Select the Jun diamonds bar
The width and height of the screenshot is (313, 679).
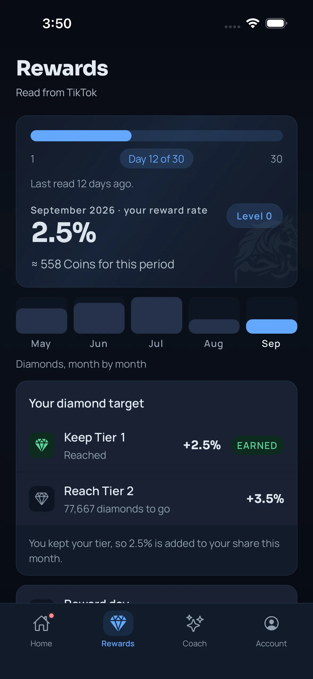tap(99, 318)
